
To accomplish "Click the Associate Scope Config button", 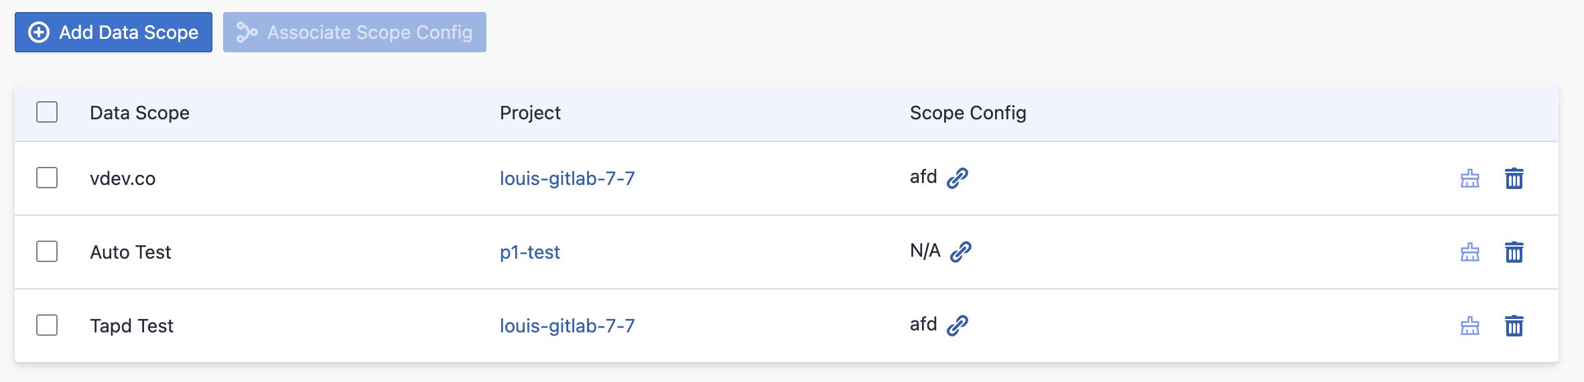I will 354,32.
